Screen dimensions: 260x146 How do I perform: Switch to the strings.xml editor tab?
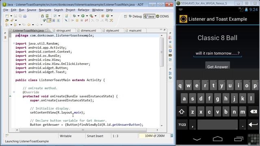[63, 31]
